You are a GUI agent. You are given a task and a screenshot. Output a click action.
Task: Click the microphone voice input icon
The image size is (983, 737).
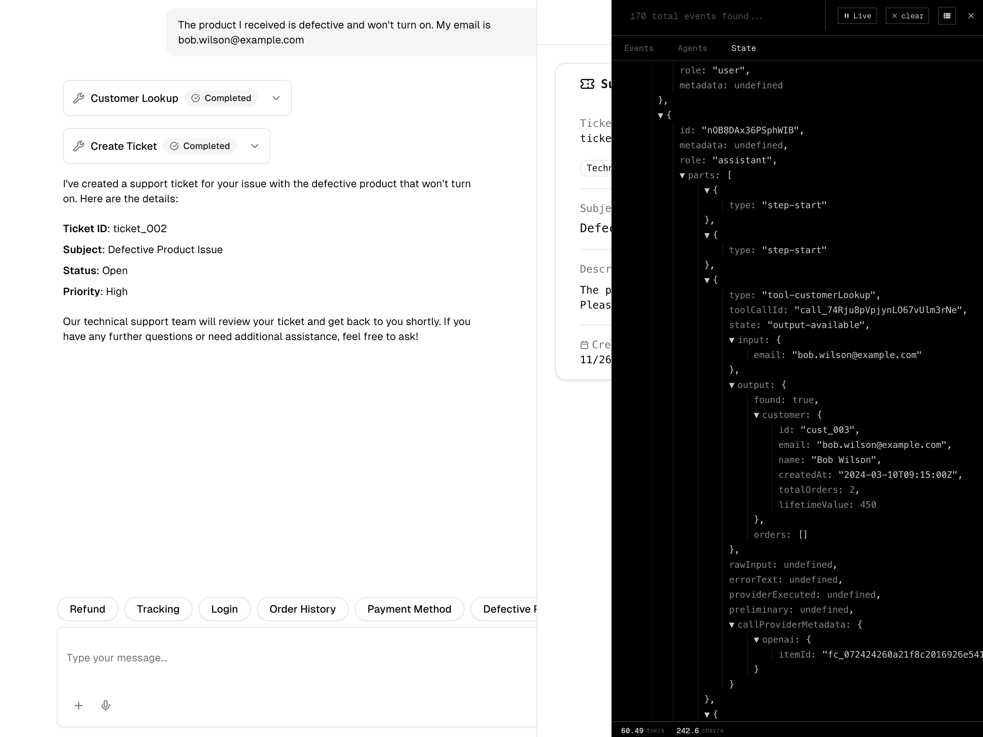[x=105, y=706]
